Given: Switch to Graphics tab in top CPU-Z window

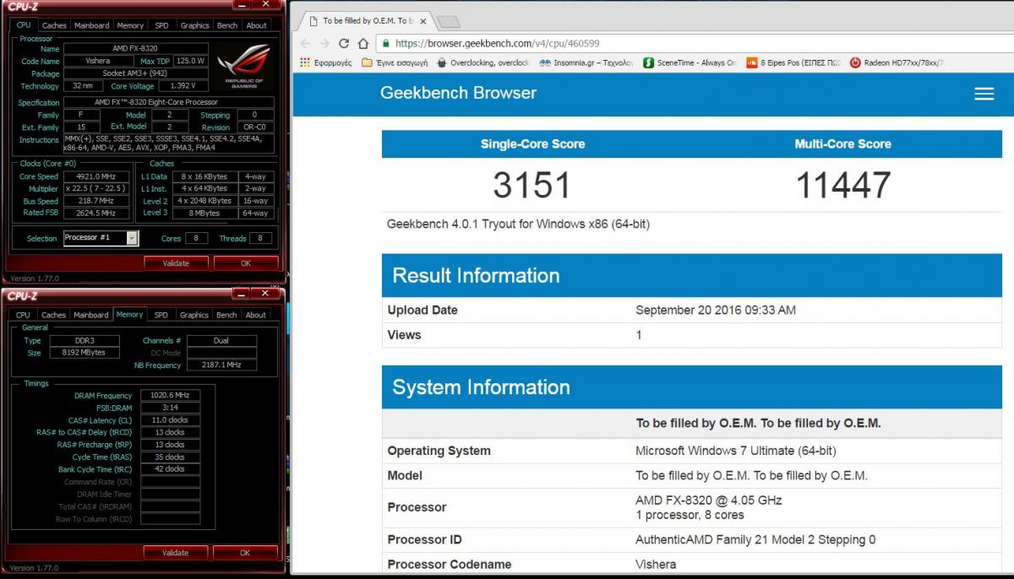Looking at the screenshot, I should [x=194, y=25].
